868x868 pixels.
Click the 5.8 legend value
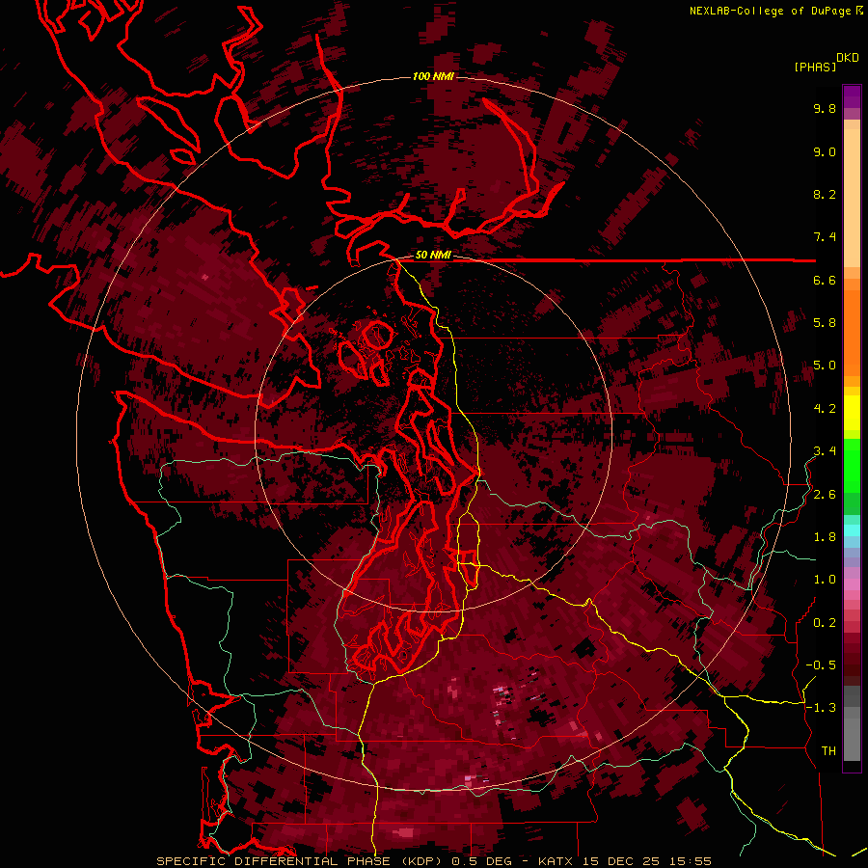click(x=825, y=323)
